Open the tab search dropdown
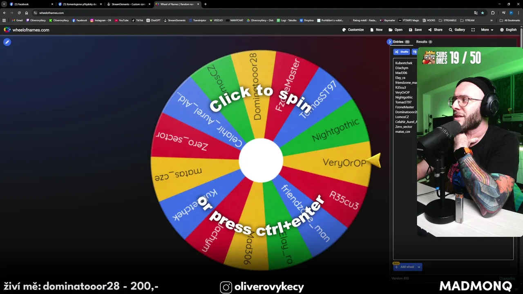Image resolution: width=523 pixels, height=294 pixels. pyautogui.click(x=4, y=4)
